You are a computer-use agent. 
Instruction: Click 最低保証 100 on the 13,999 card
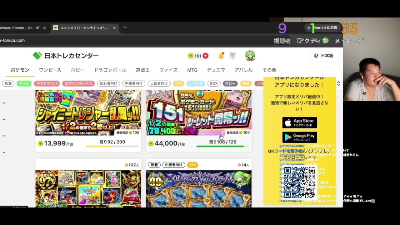coord(128,132)
